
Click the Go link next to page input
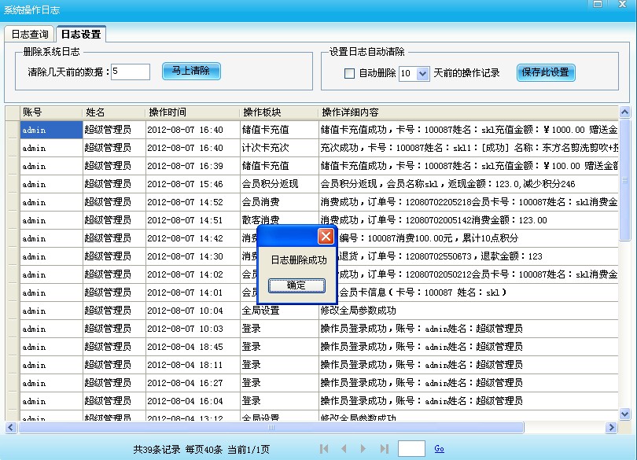click(438, 448)
